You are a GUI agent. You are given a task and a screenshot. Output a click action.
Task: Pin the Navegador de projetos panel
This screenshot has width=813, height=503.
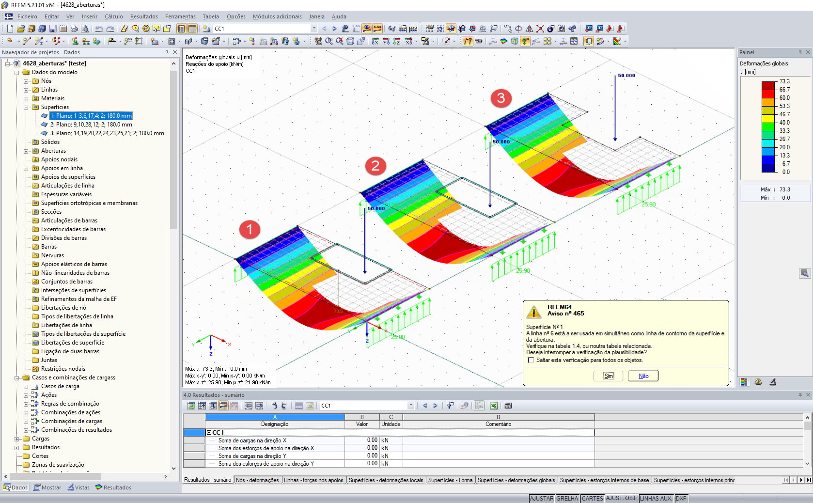point(167,52)
